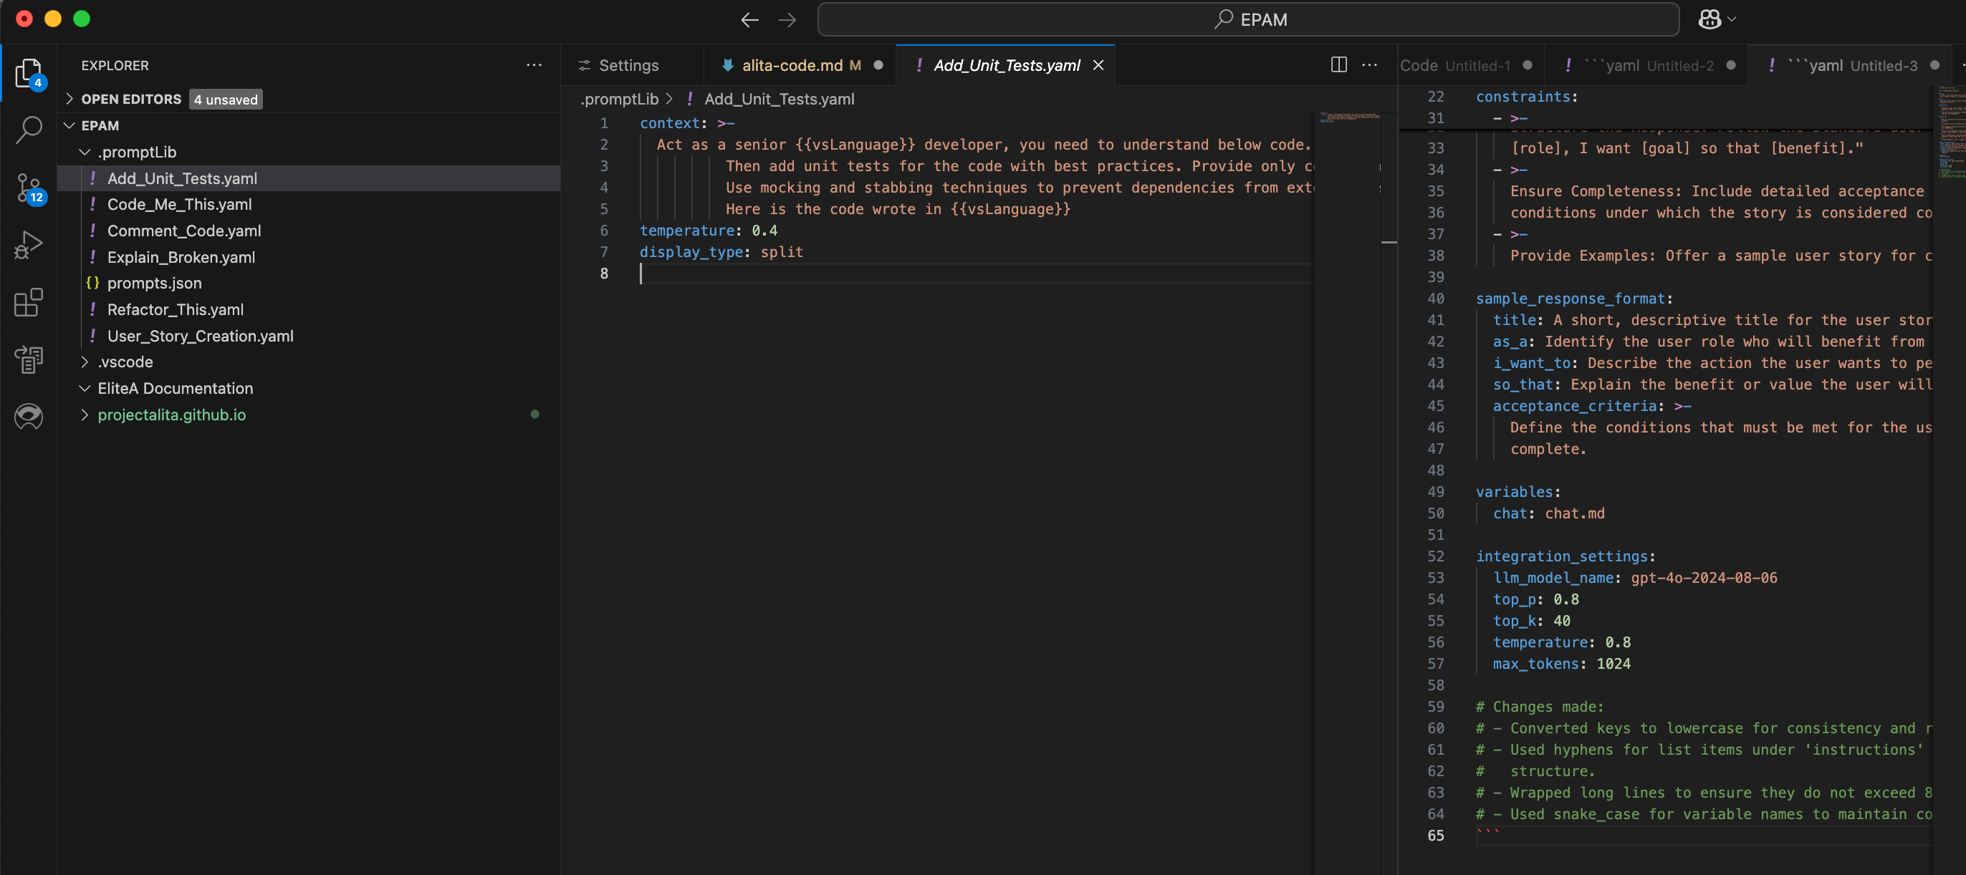Click unsaved dot on Untitled-1 tab
Viewport: 1966px width, 875px height.
[x=1528, y=66]
